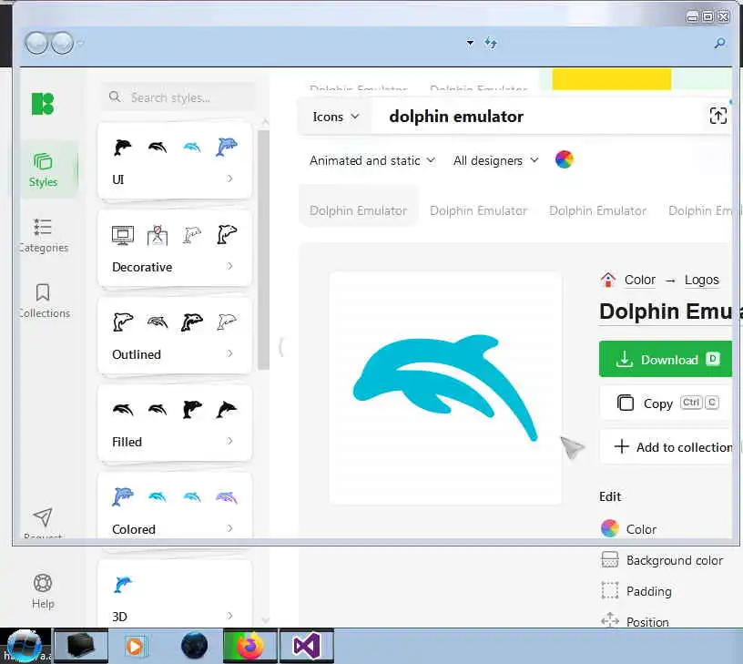Click the Color edit option

629,529
